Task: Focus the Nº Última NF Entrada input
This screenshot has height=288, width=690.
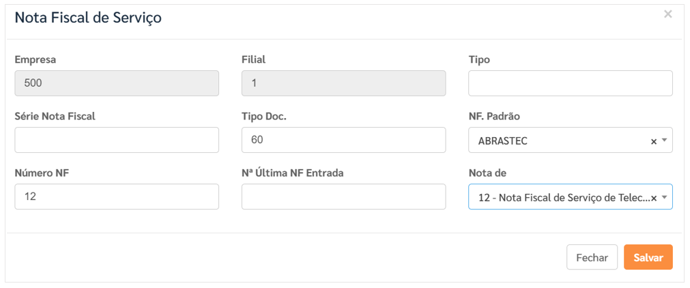Action: point(343,197)
